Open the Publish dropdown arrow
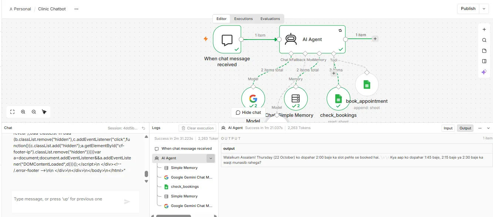Screen dimensions: 493x217 pos(484,9)
